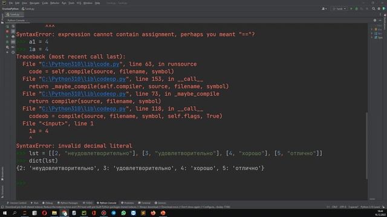Viewport: 387px width, 217px height.
Task: Open the Edit menu
Action: 17,3
